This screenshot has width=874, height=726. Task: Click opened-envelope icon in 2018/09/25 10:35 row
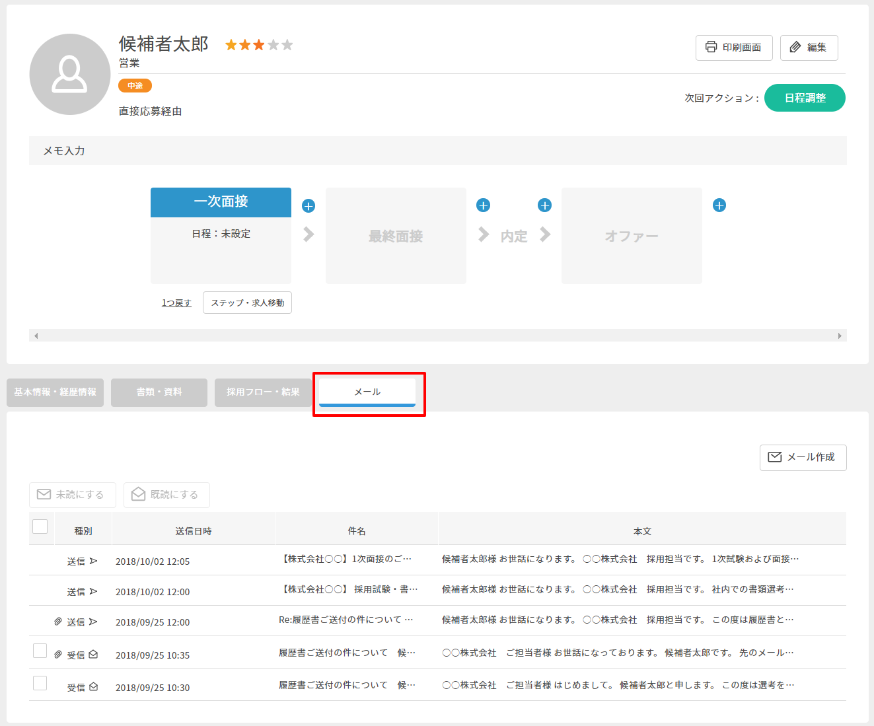(93, 655)
